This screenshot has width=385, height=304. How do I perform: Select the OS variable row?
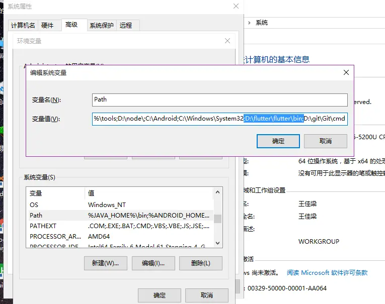point(121,205)
